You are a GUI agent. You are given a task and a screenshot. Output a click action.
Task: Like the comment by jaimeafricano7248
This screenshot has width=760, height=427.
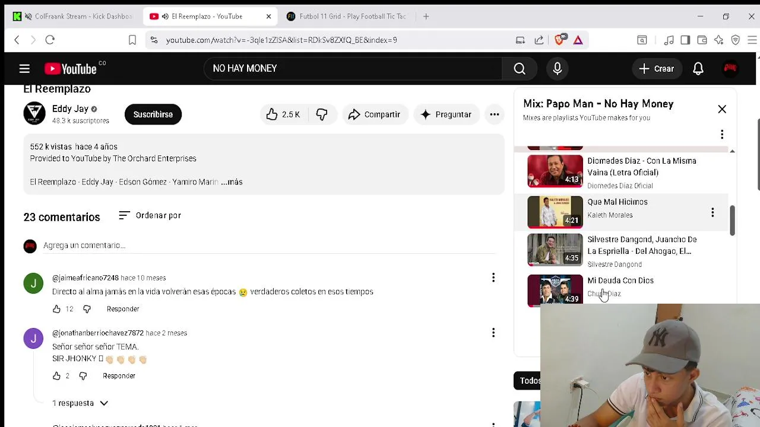tap(56, 309)
